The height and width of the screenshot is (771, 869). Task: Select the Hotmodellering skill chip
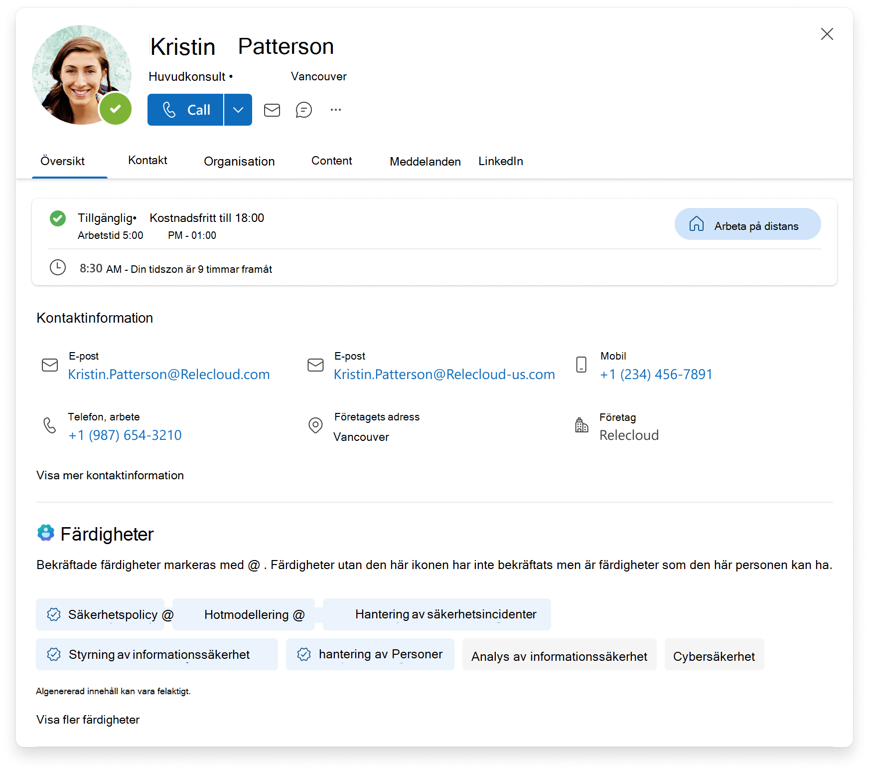tap(244, 614)
